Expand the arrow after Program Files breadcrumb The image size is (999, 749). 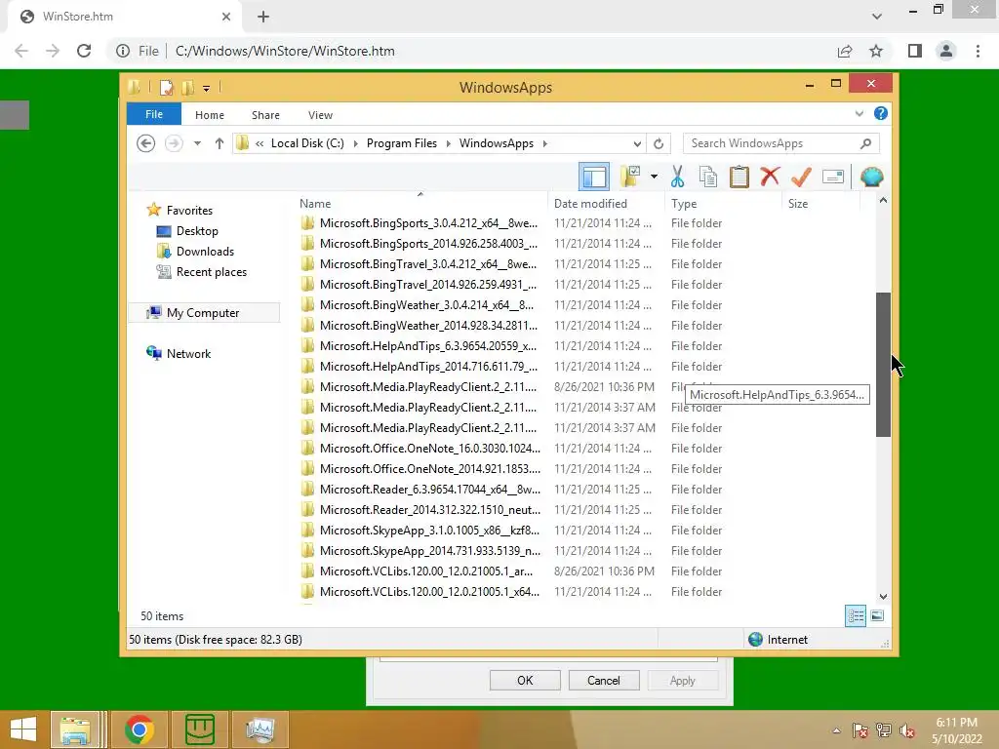[449, 143]
